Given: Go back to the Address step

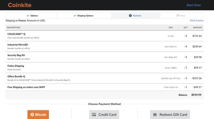Looking at the screenshot, I should pos(32,16).
